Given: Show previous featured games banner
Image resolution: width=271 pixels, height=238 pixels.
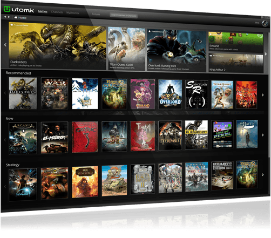Looking at the screenshot, I should point(5,45).
